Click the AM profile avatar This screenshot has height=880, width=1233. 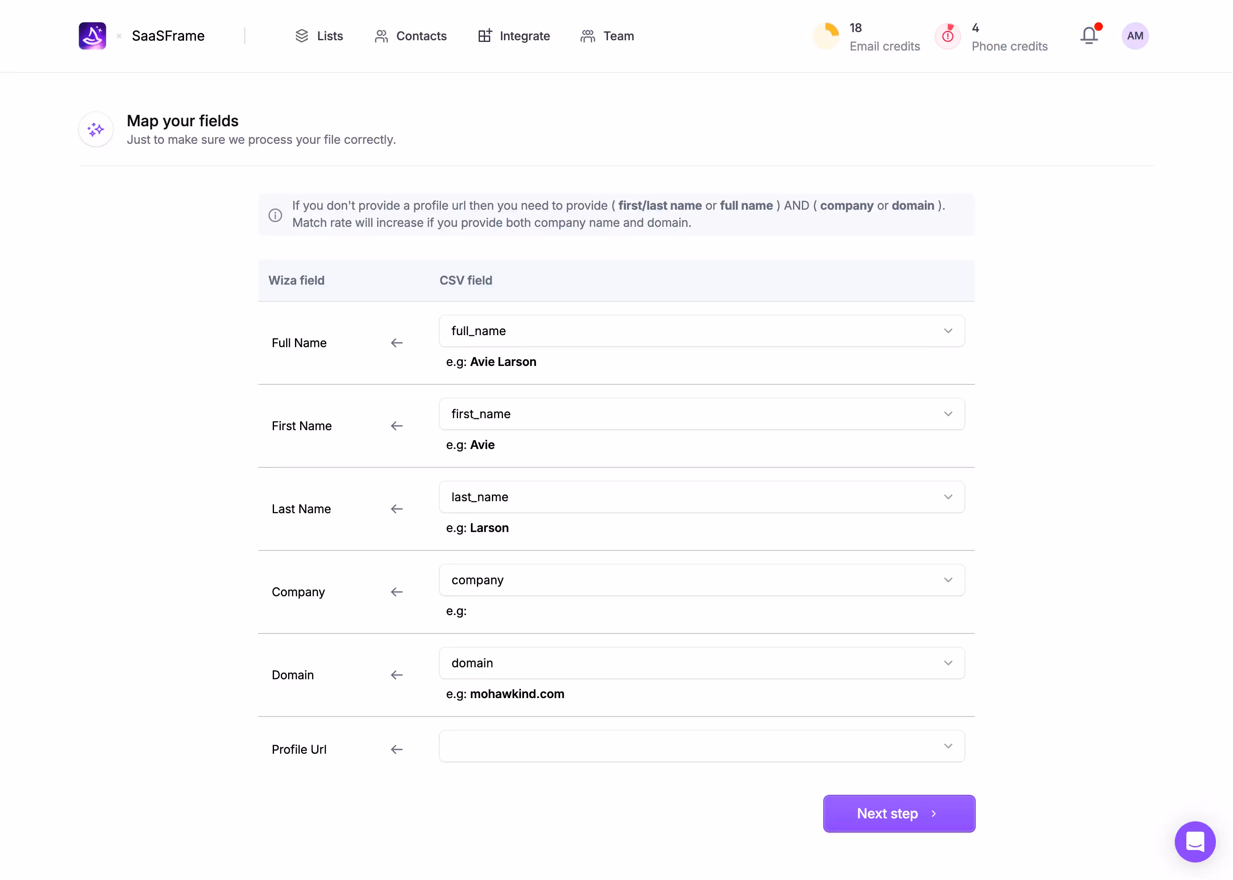click(x=1135, y=36)
